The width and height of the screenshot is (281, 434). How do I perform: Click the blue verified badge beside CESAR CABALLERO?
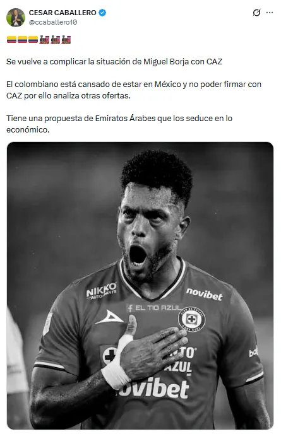pyautogui.click(x=102, y=13)
